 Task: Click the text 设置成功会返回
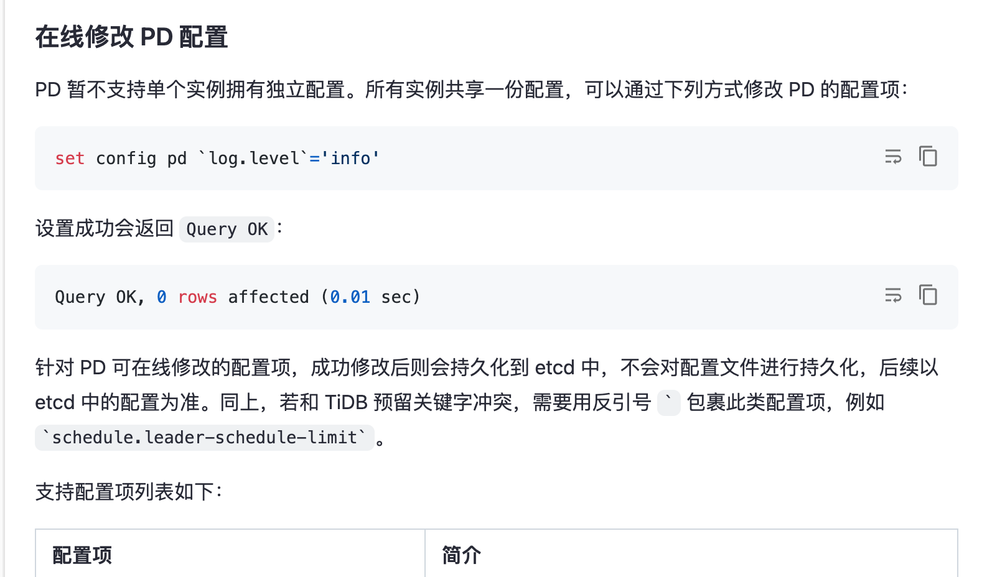click(105, 229)
